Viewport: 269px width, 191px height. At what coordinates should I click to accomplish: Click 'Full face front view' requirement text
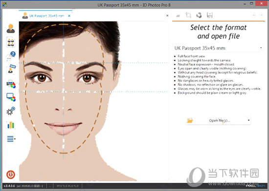[x=191, y=56]
